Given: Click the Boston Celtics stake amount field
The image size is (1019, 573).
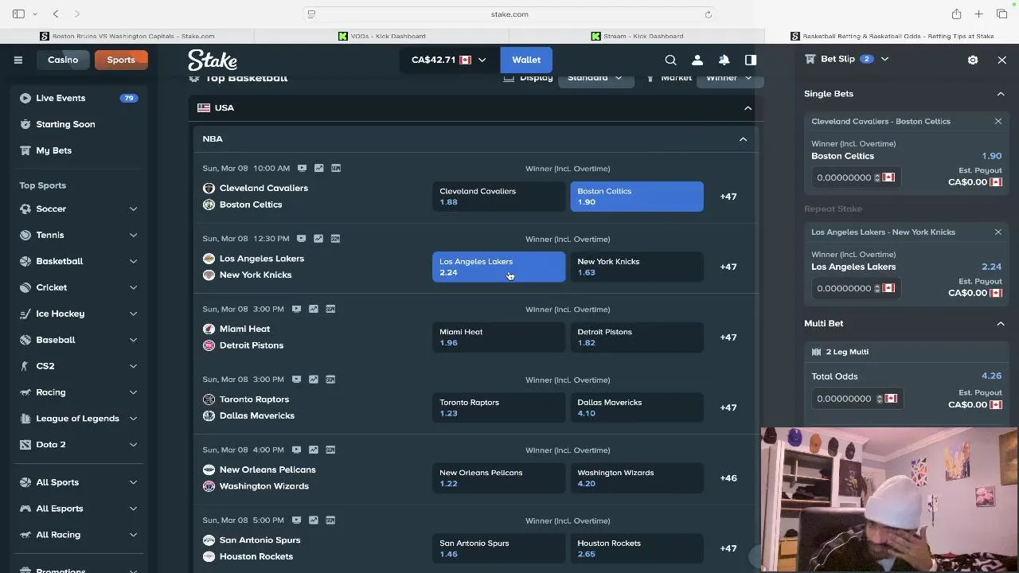Looking at the screenshot, I should pos(856,177).
